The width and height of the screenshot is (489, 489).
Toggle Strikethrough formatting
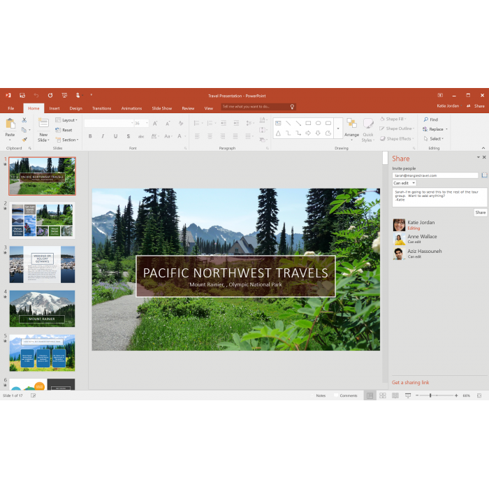point(141,136)
